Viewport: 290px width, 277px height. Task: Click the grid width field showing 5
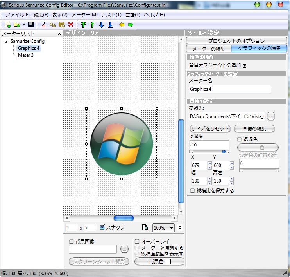(x=72, y=228)
